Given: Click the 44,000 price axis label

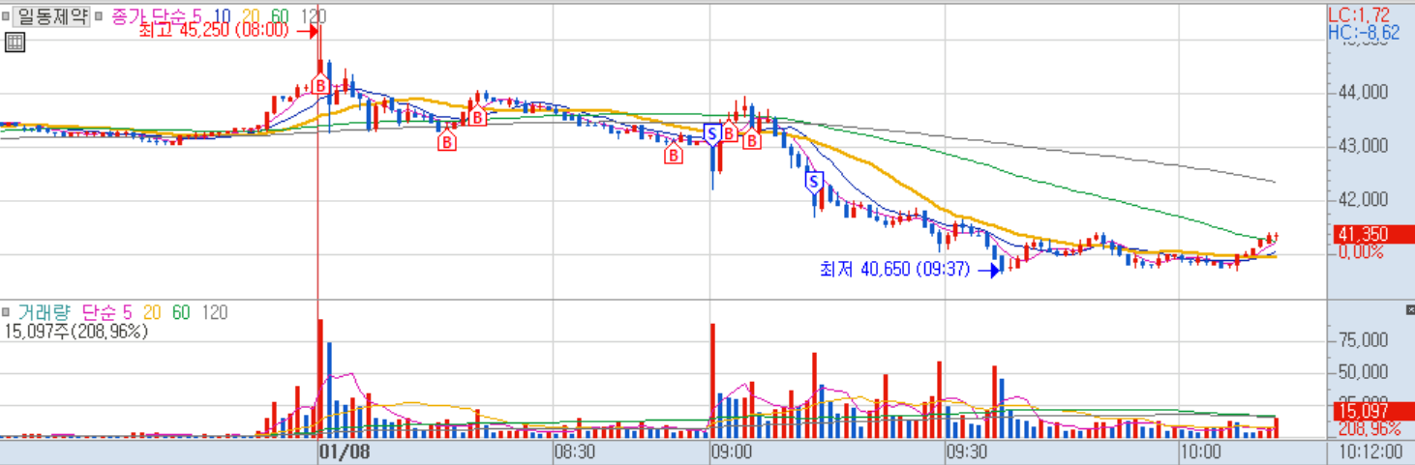Looking at the screenshot, I should [1366, 93].
